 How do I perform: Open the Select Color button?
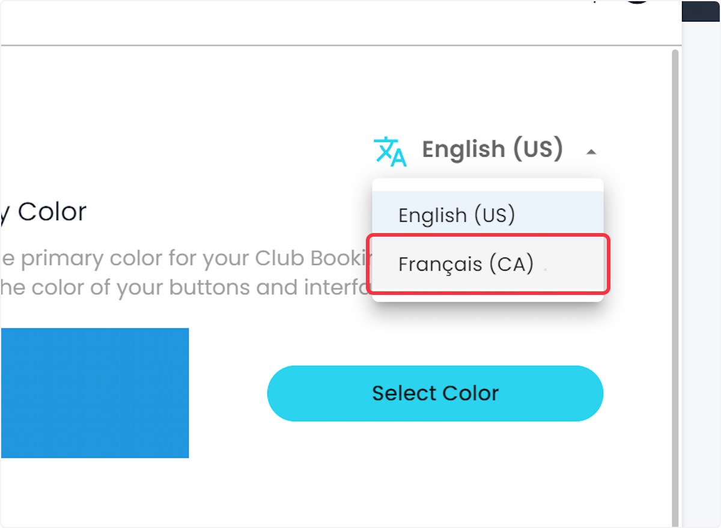click(x=435, y=393)
